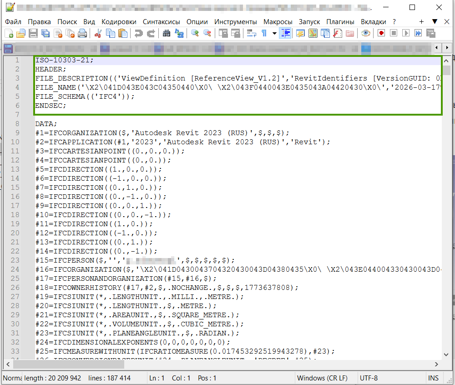The image size is (455, 385).
Task: Zoom out with the magnifier minus icon
Action: click(x=207, y=34)
